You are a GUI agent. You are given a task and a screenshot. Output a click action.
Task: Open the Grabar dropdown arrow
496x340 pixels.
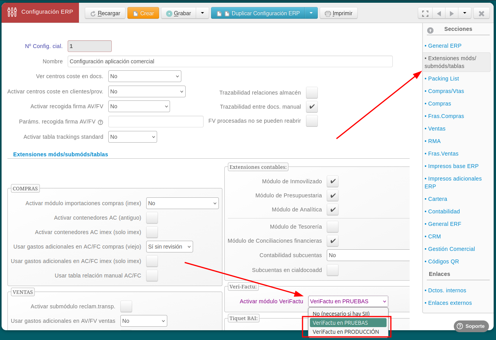coord(202,13)
